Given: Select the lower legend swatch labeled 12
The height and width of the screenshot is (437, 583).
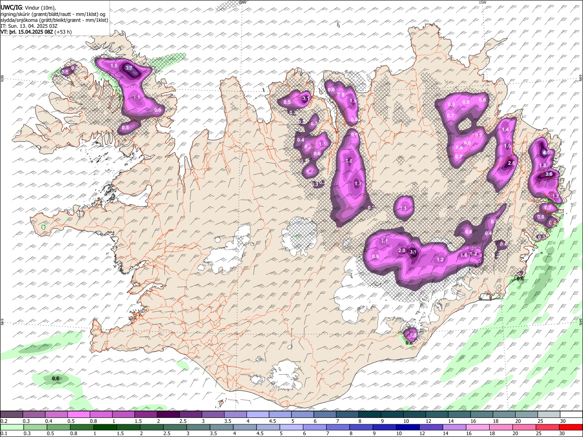Looking at the screenshot, I should pyautogui.click(x=430, y=427).
